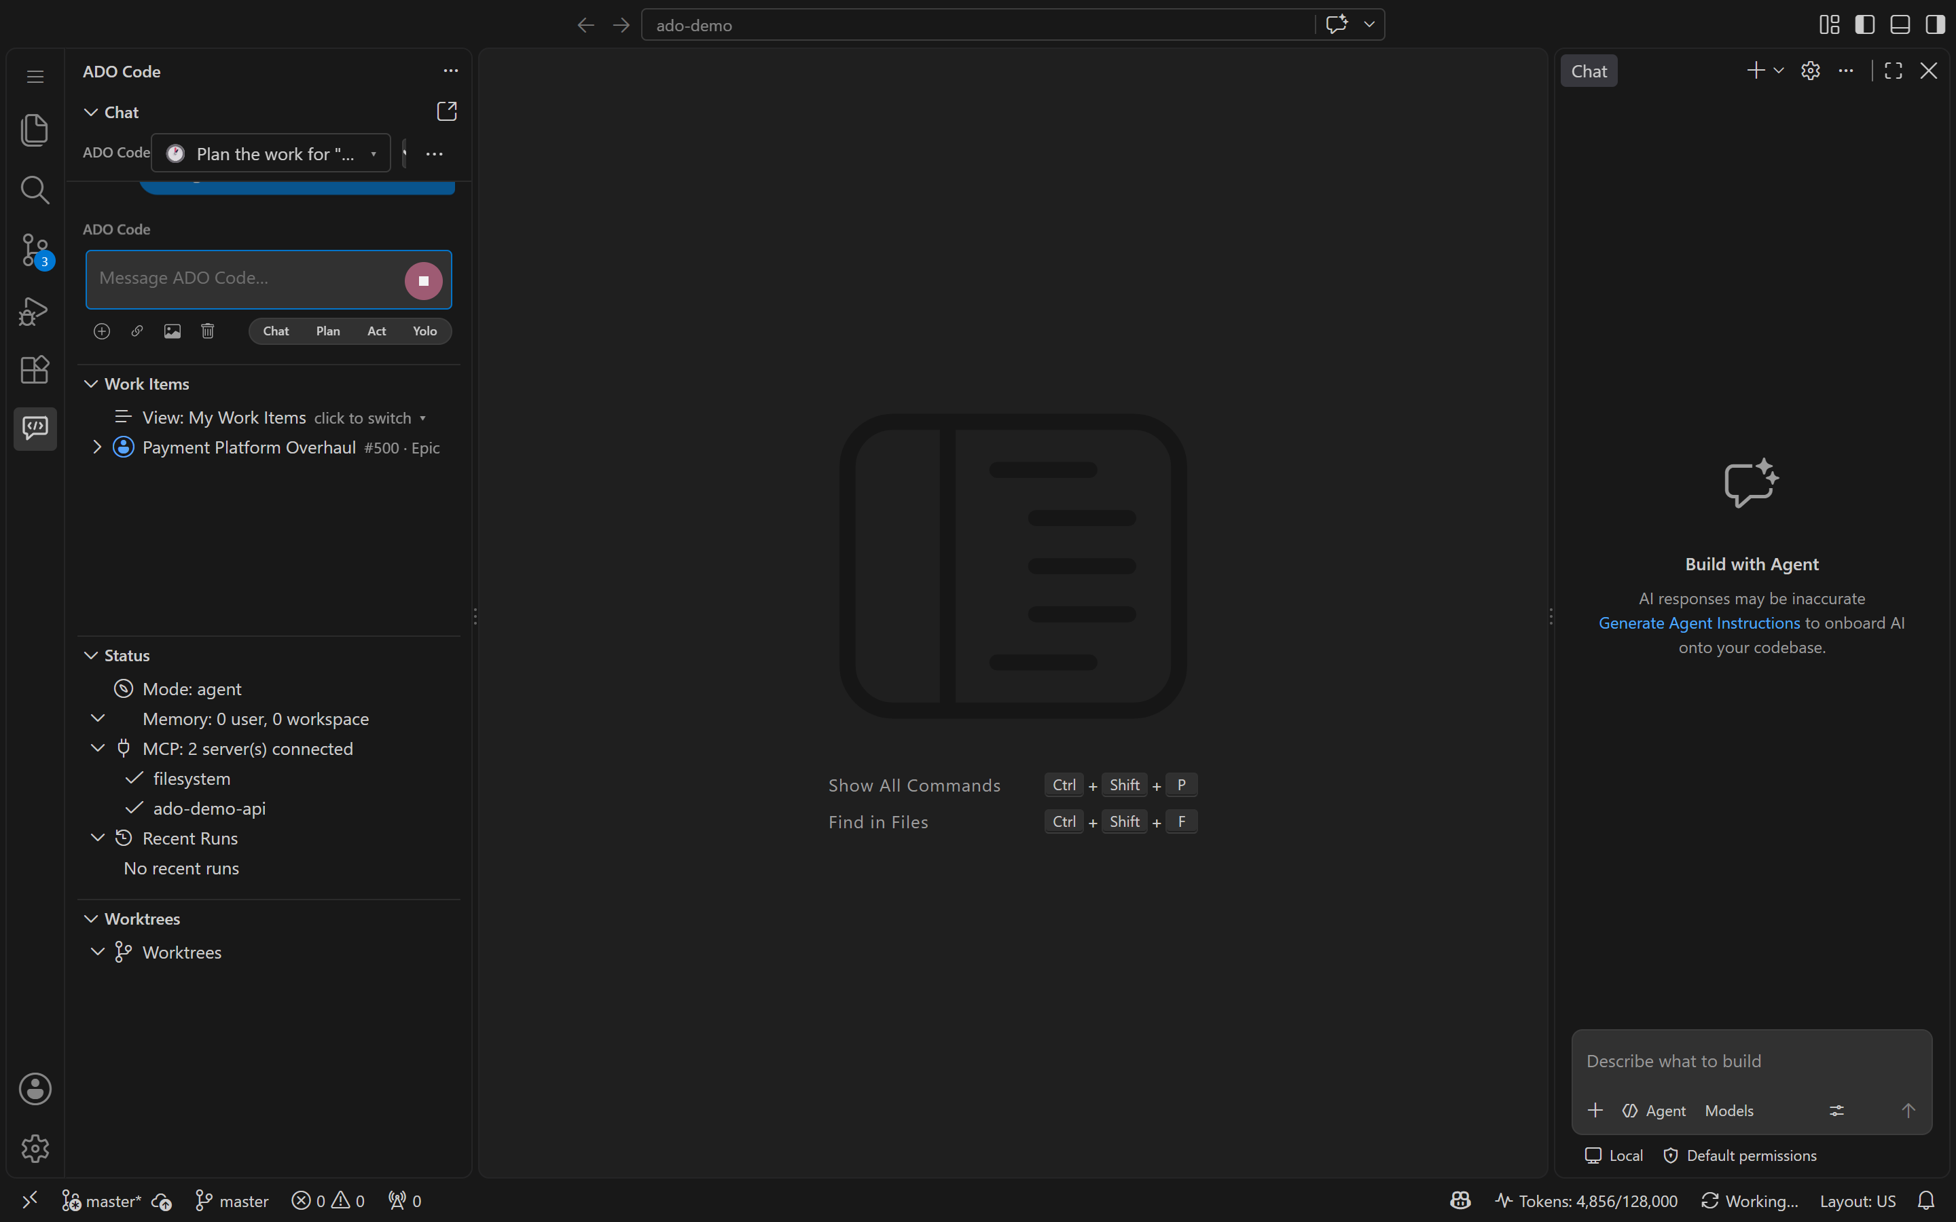The image size is (1956, 1222).
Task: Click Default permissions below chat input
Action: [1739, 1155]
